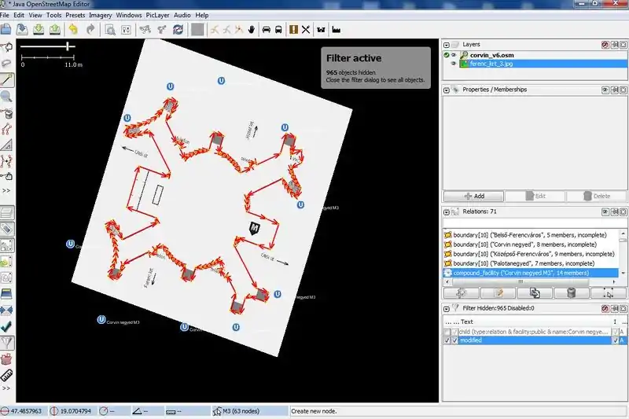This screenshot has height=419, width=629.
Task: Open the Presets menu
Action: click(75, 15)
